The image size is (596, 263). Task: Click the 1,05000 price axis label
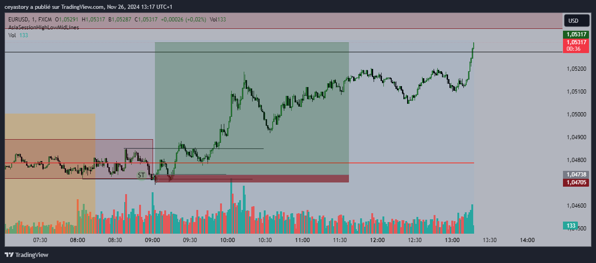(576, 114)
